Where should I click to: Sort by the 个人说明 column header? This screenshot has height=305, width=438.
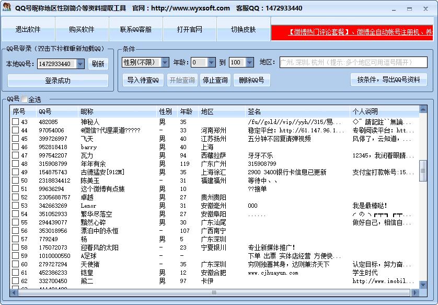click(385, 111)
